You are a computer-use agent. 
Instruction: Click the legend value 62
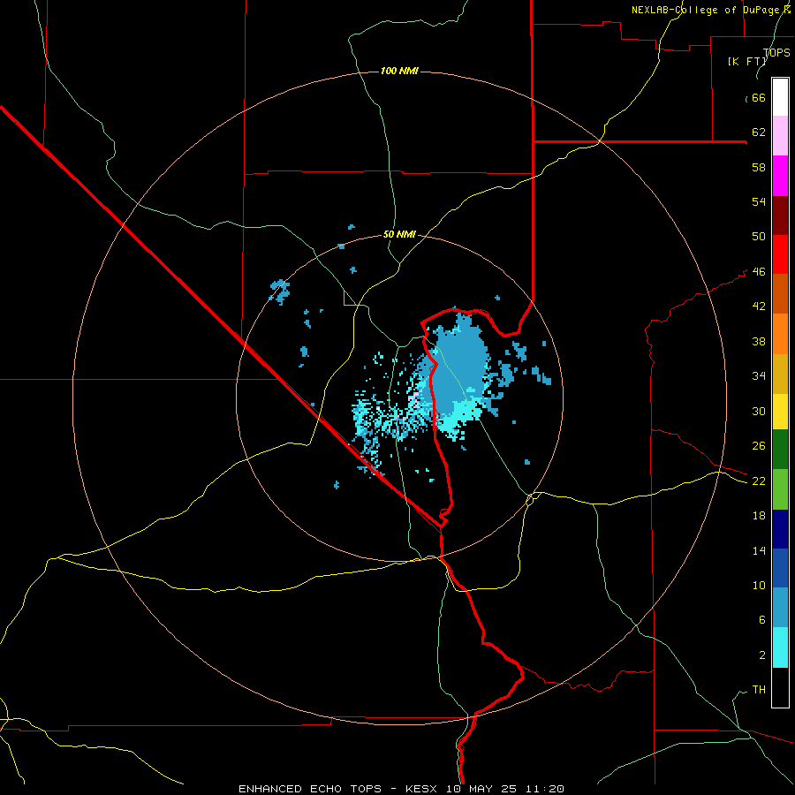point(759,132)
